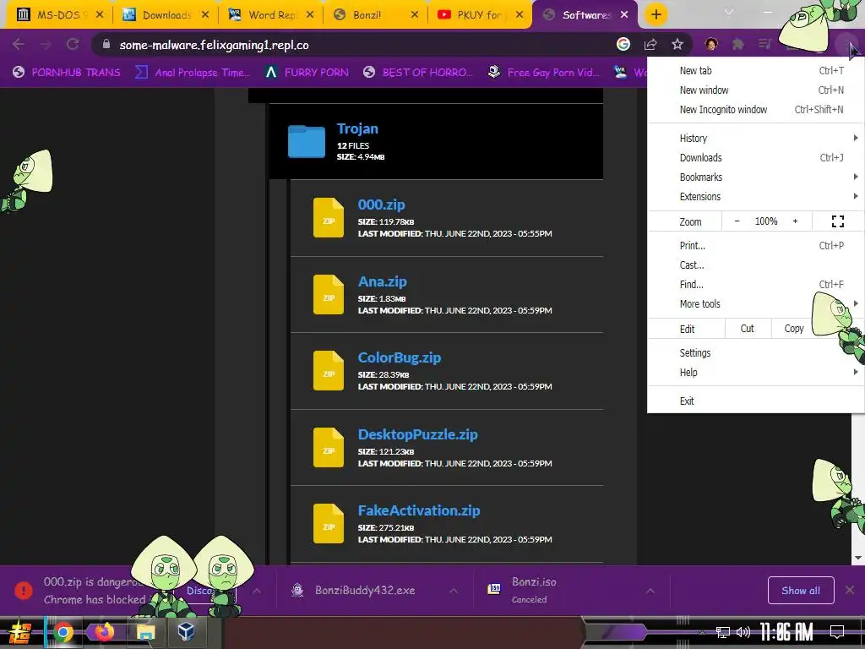This screenshot has height=649, width=865.
Task: Expand options for Bonzi.iso download
Action: click(650, 591)
